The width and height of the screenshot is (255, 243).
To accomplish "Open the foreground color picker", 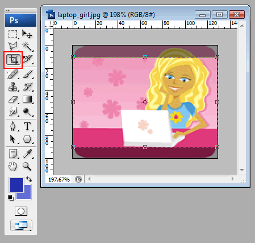I will click(x=16, y=185).
